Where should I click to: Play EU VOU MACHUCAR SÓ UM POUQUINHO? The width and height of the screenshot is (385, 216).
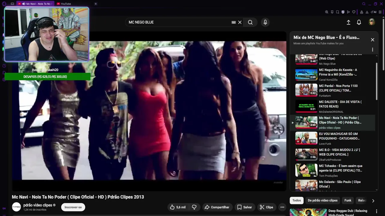point(333,139)
